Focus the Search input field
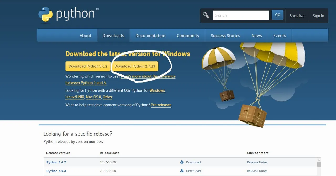 click(x=241, y=15)
